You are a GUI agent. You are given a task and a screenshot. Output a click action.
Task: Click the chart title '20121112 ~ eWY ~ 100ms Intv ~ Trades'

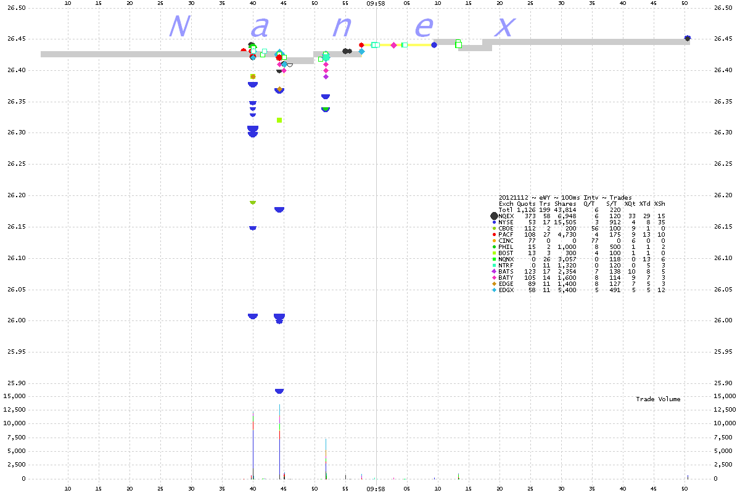point(565,198)
